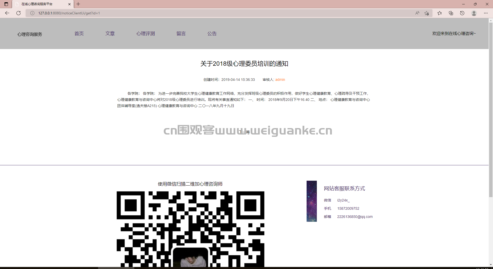Select the 在线心理咨询服务平台 tab

[x=43, y=4]
